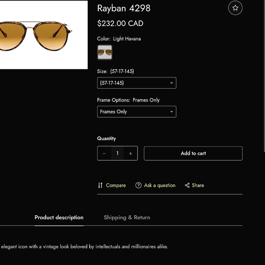The width and height of the screenshot is (265, 265).
Task: Click the sunglasses product image
Action: [43, 35]
